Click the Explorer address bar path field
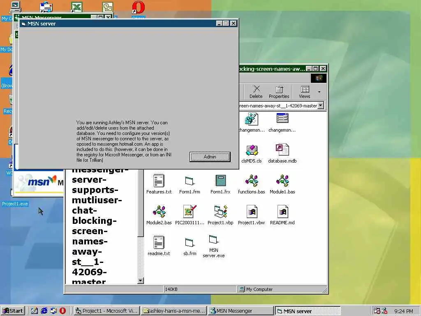 point(278,106)
